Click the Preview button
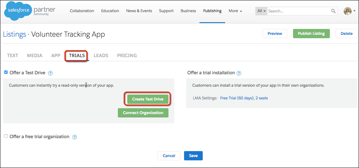359x168 pixels. 275,33
